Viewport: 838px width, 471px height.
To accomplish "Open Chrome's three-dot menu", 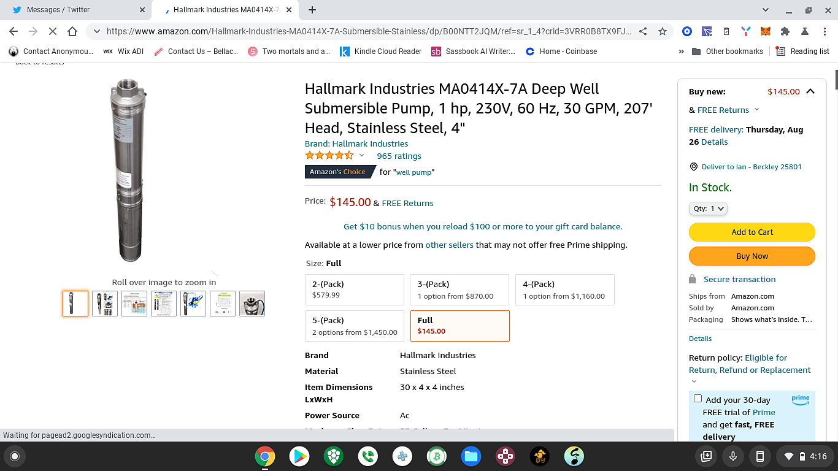I will [824, 31].
